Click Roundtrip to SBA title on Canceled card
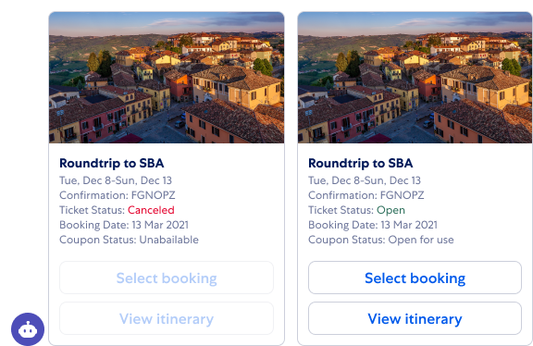This screenshot has width=533, height=346. 111,163
